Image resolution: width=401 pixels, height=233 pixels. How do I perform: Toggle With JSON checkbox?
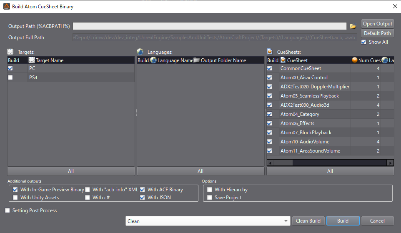[143, 198]
